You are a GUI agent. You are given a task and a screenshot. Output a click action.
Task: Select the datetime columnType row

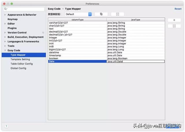click(77, 53)
